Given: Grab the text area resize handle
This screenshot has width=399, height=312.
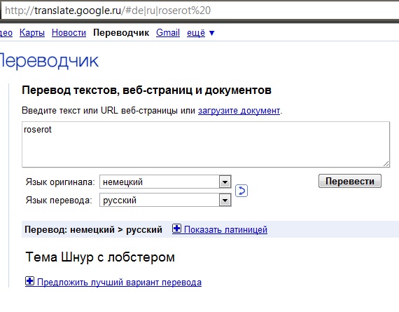Looking at the screenshot, I should click(386, 164).
